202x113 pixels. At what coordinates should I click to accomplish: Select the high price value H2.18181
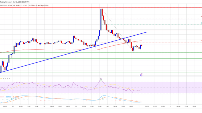point(16,6)
